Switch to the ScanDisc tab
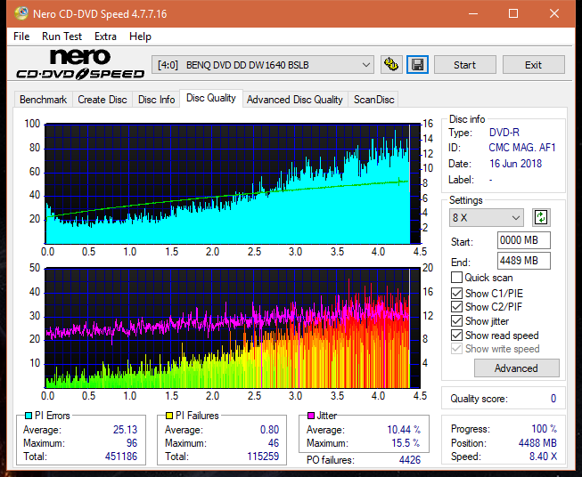The height and width of the screenshot is (477, 582). coord(373,100)
